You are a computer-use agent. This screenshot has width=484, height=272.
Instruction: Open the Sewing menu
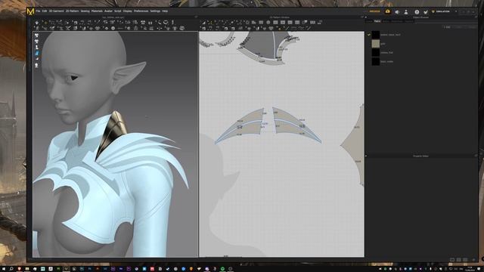85,11
